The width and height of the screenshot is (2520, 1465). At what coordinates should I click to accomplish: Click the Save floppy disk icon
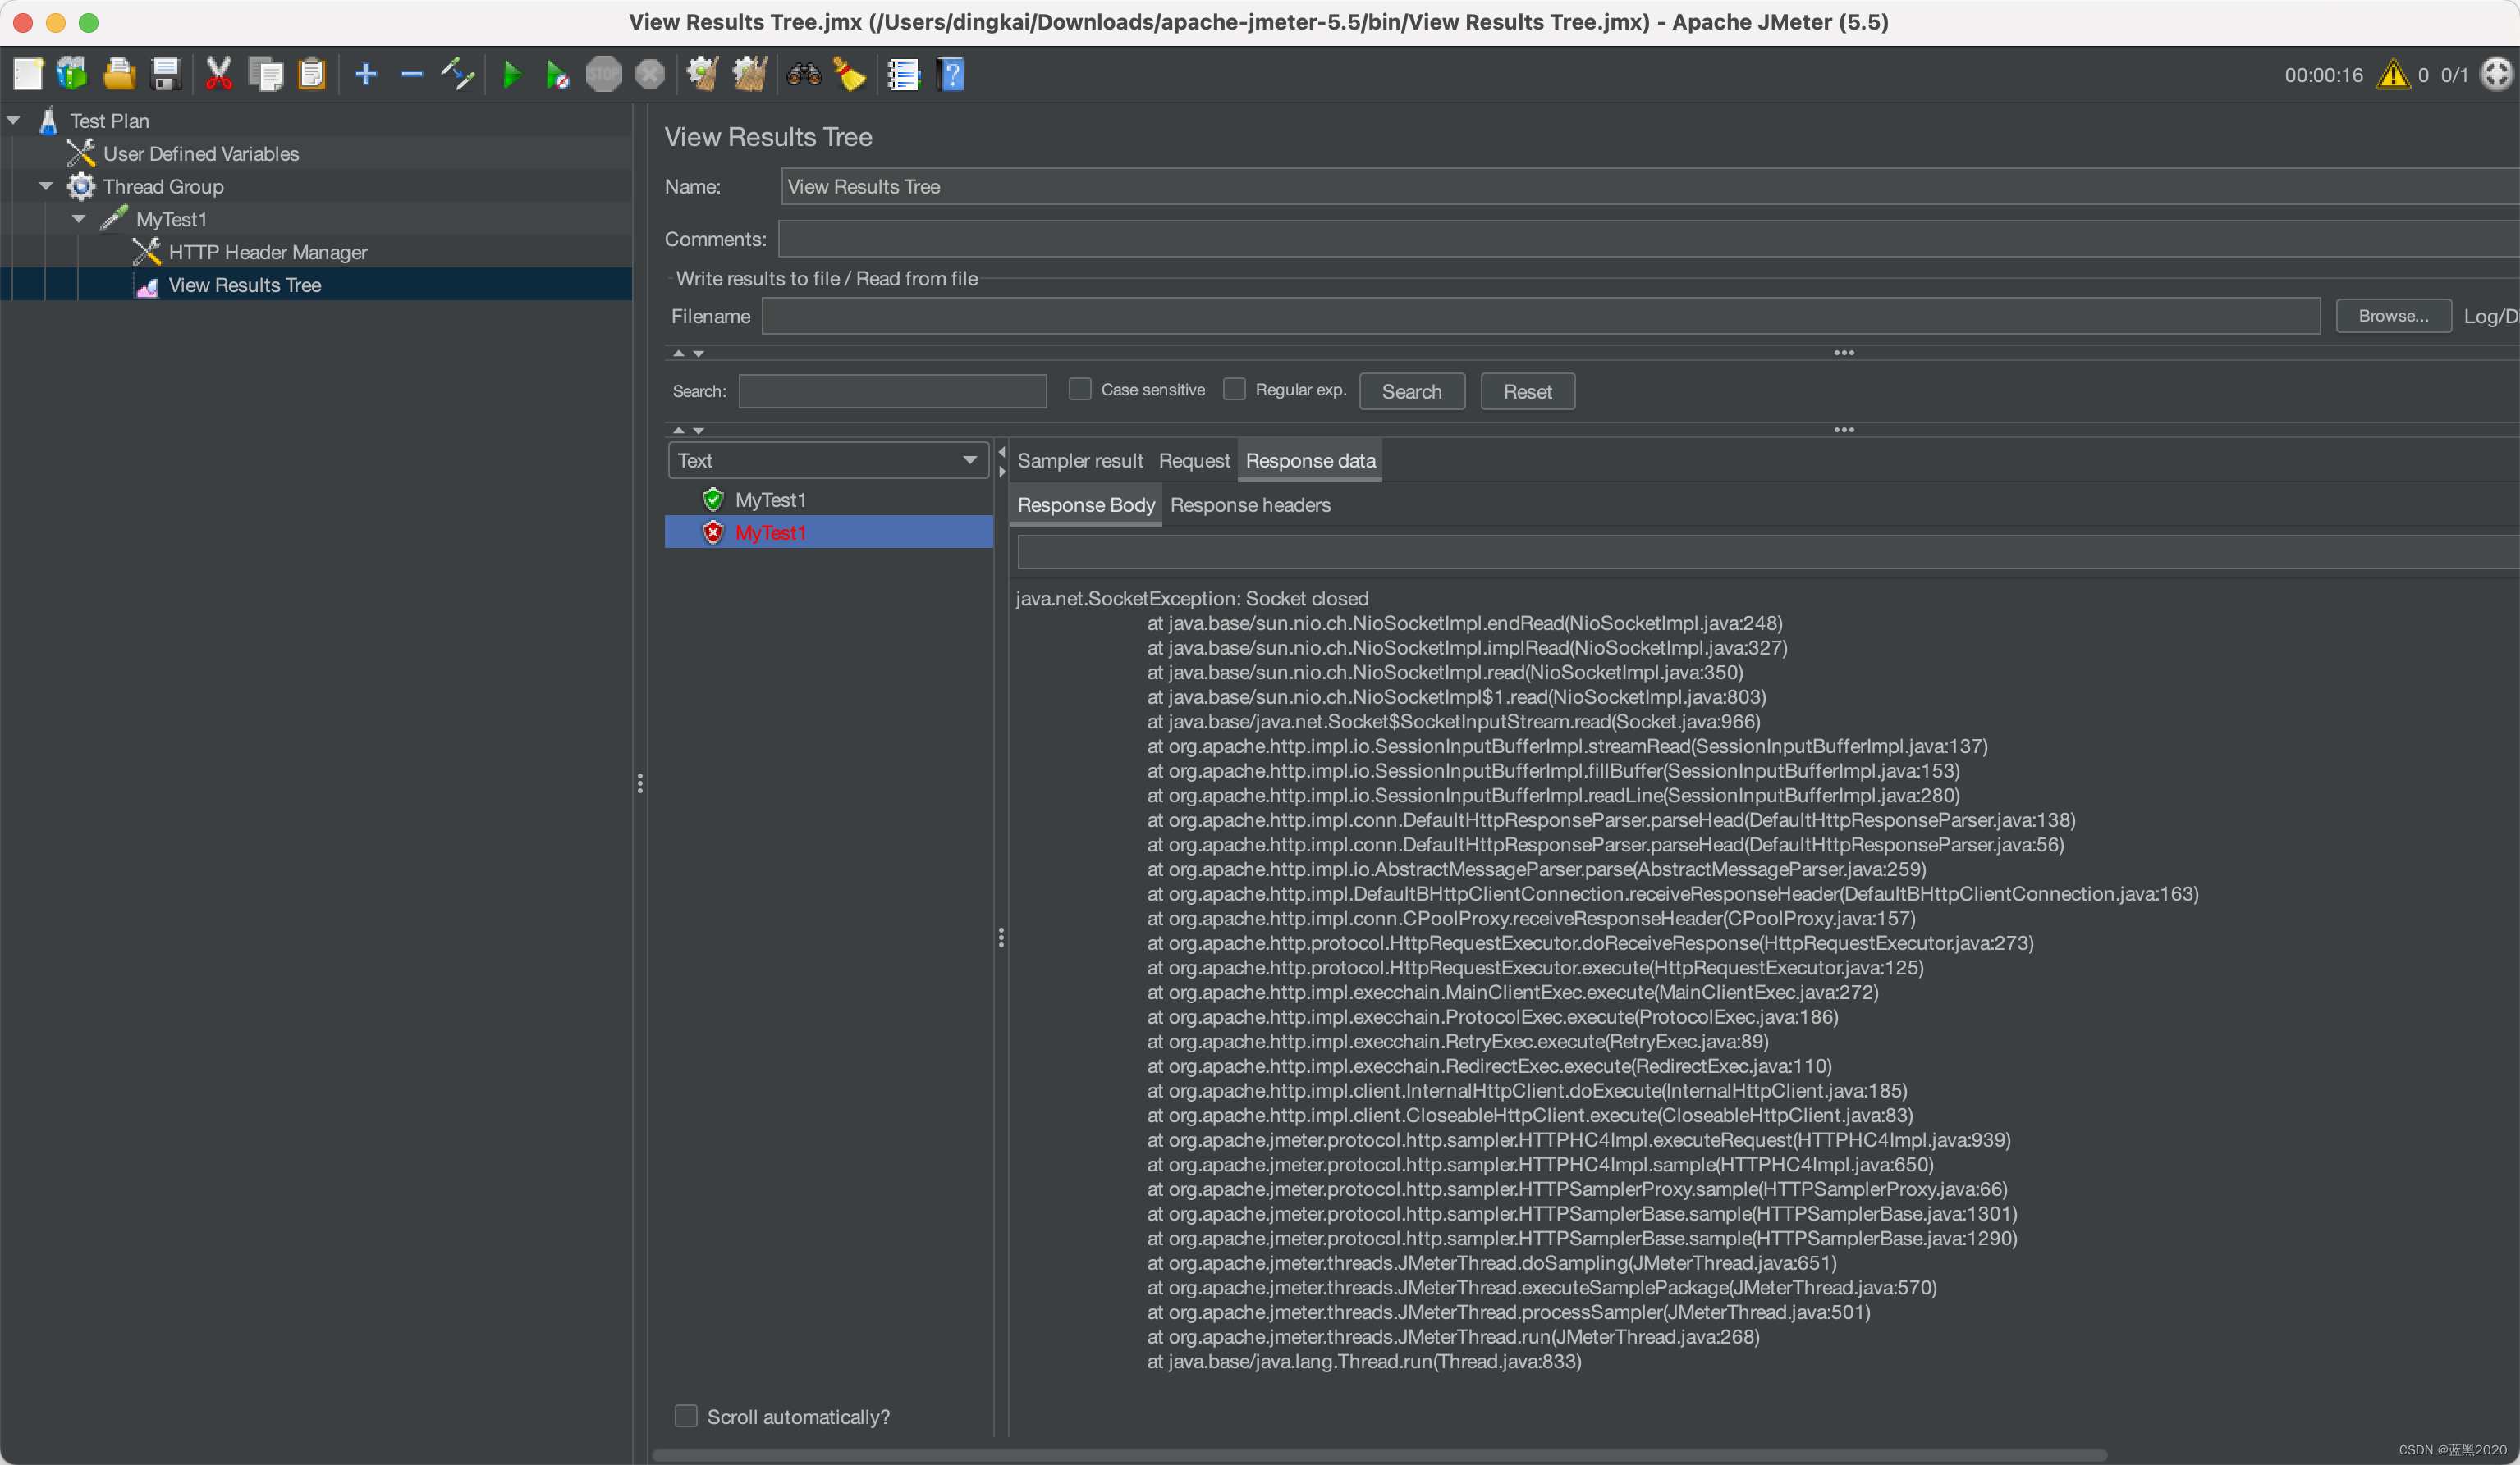click(165, 74)
